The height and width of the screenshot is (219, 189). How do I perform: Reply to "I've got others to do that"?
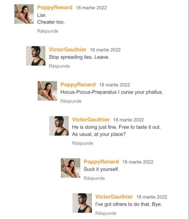106,213
